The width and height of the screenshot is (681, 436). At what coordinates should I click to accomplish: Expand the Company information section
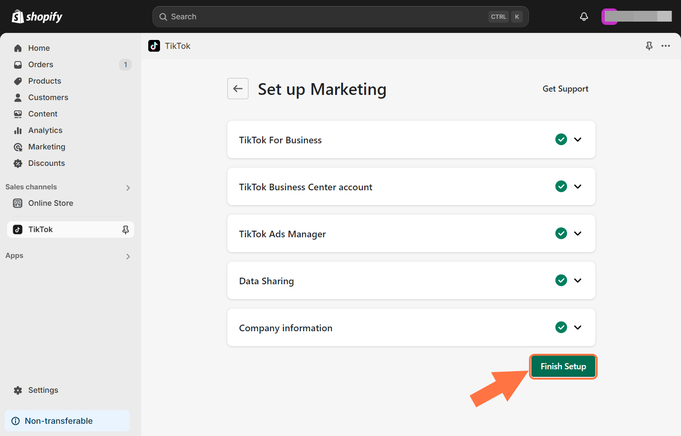(x=578, y=327)
